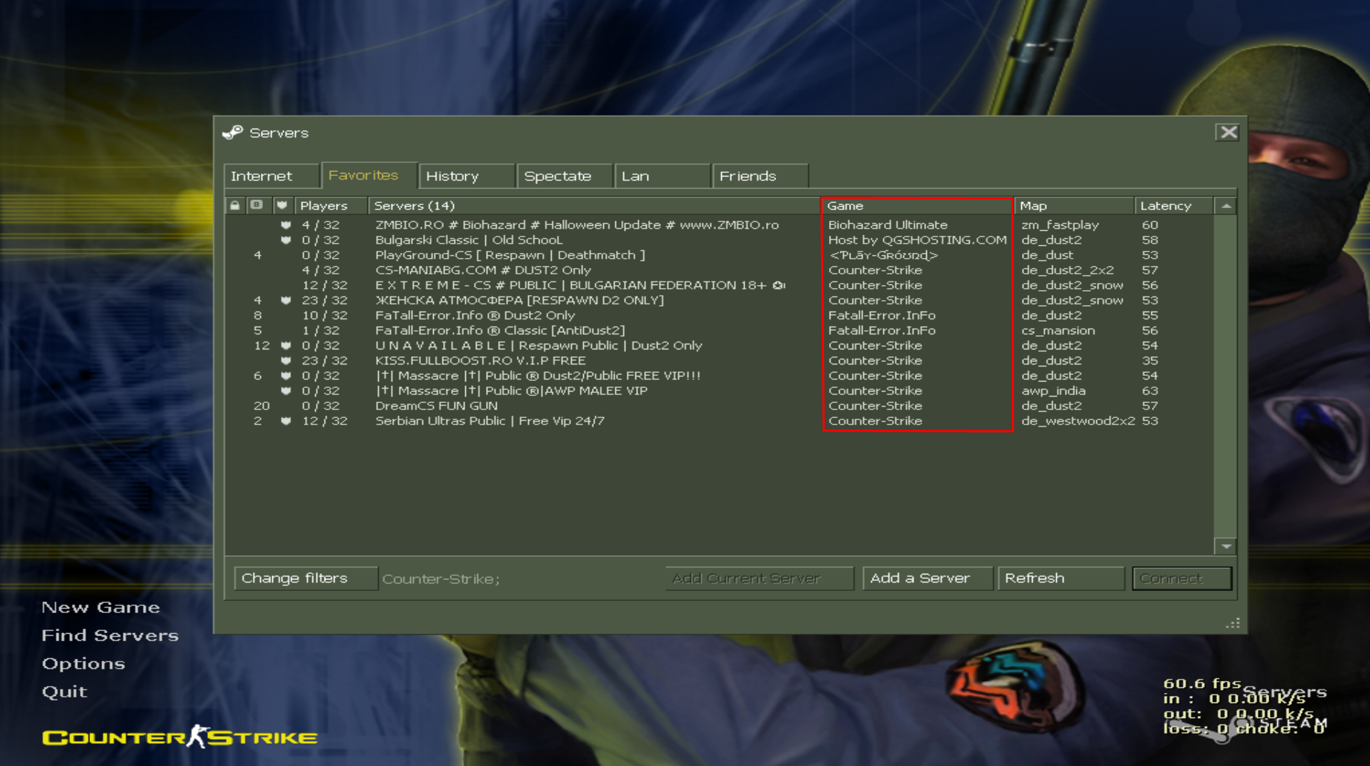The width and height of the screenshot is (1370, 766).
Task: Switch to the Internet tab
Action: (x=272, y=176)
